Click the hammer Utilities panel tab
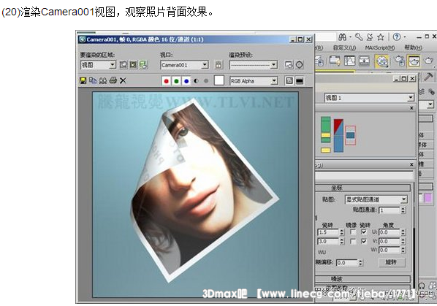This screenshot has width=437, height=306. point(429,77)
